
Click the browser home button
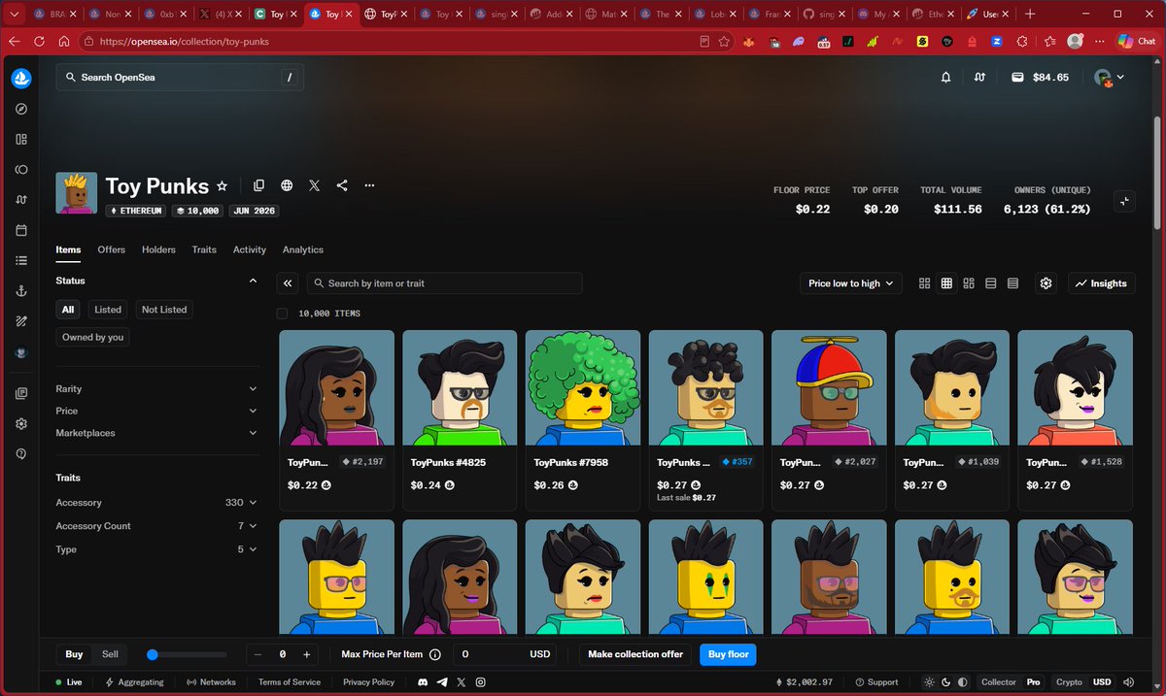tap(63, 42)
